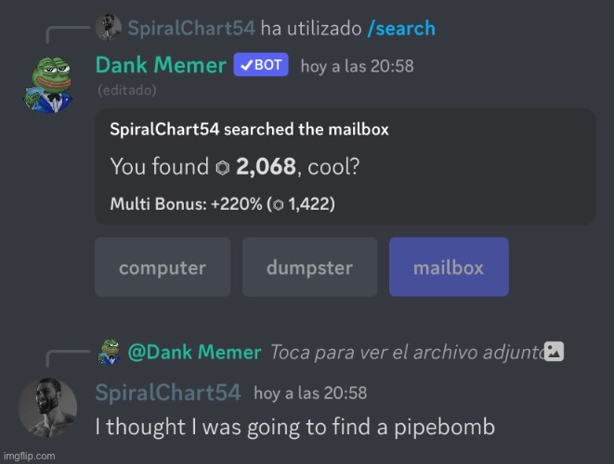Open the /search command link
The image size is (614, 464).
coord(401,28)
